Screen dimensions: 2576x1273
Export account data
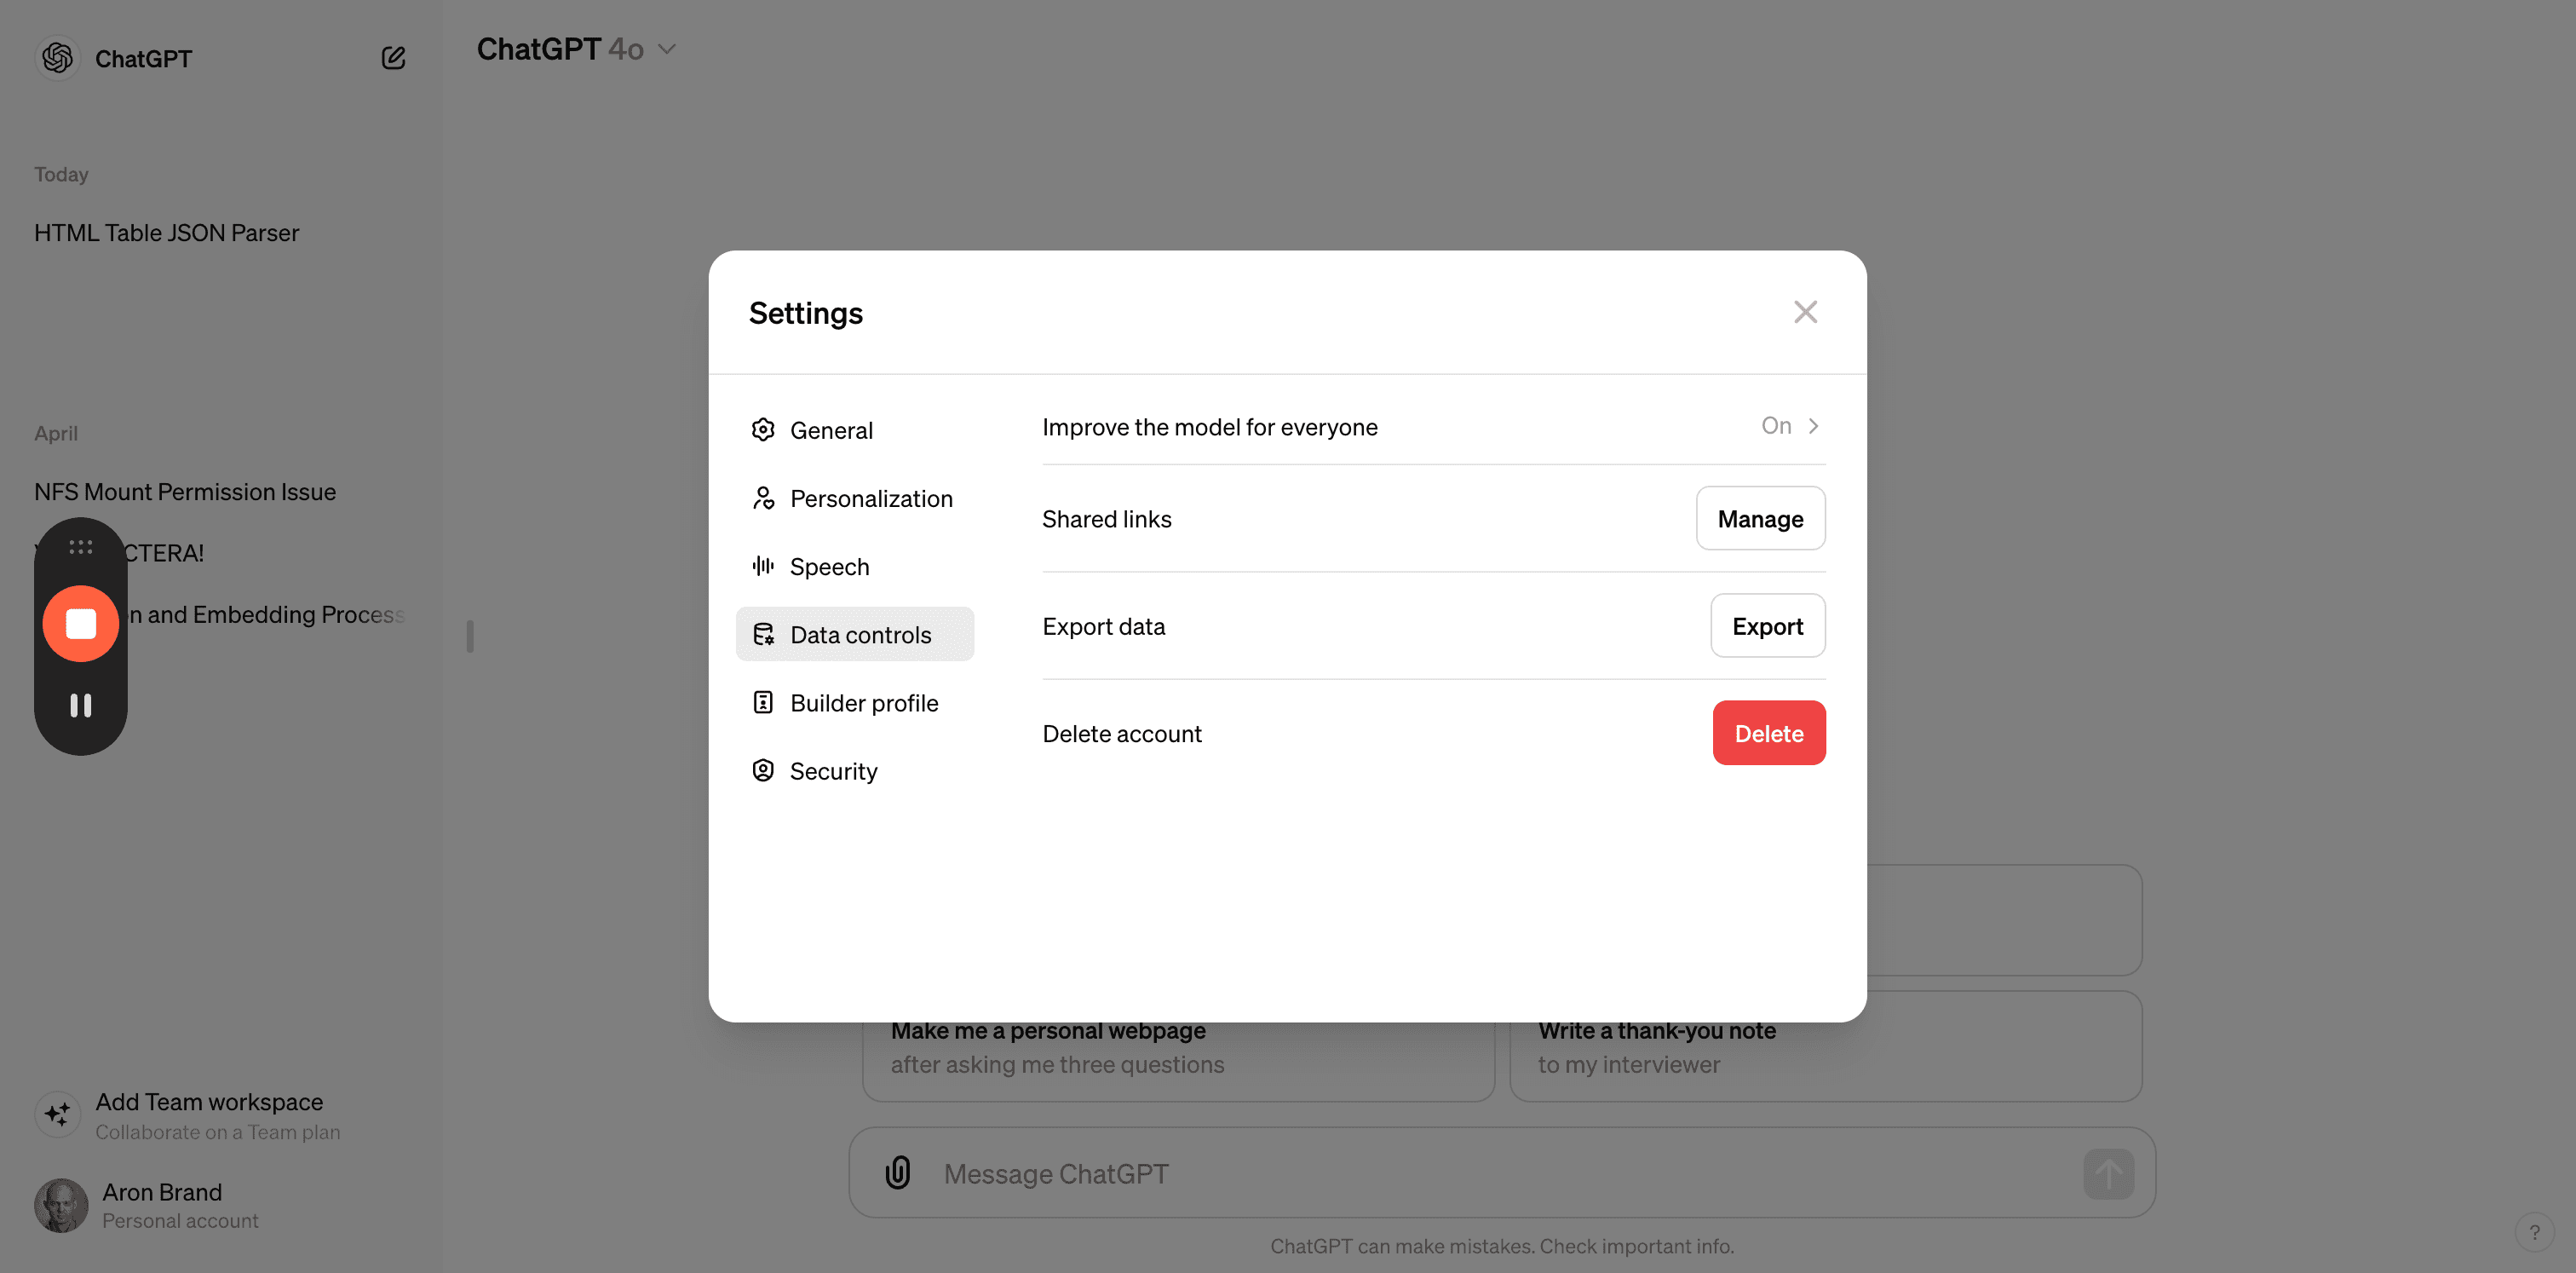pos(1767,626)
